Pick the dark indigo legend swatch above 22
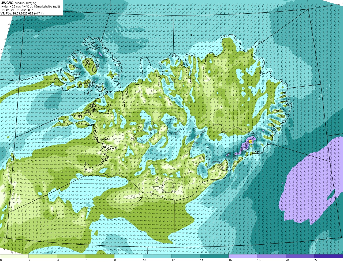Screen dimensions: 343x262 click(329, 256)
